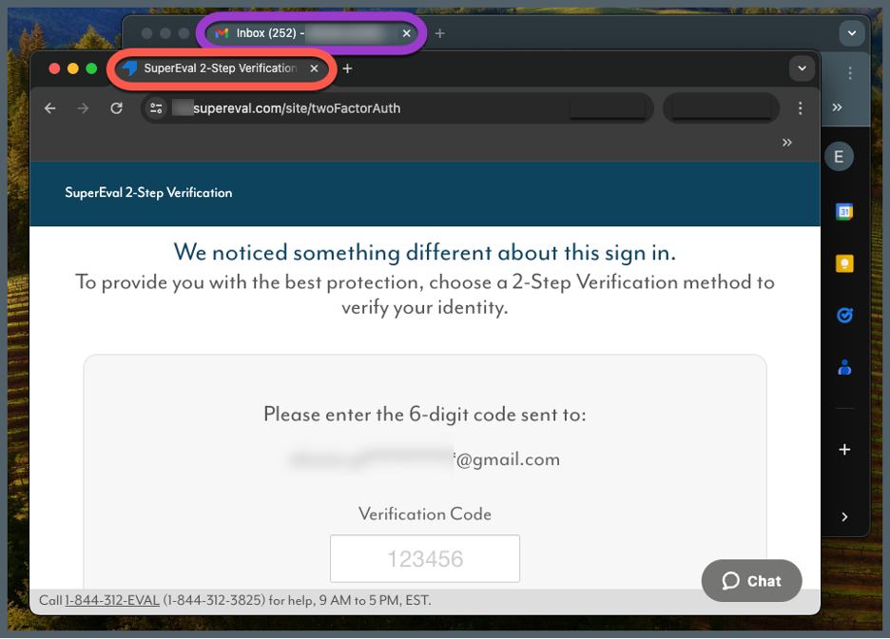Click the supereval.com address bar

point(397,108)
